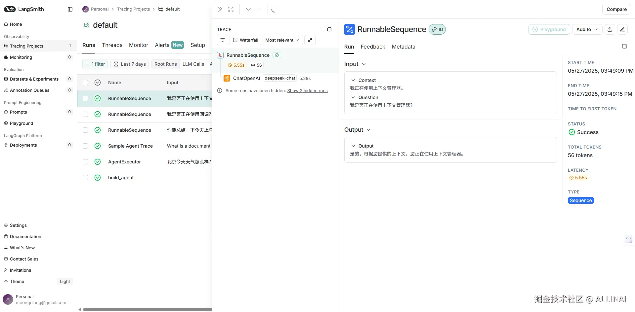Open the Add to dropdown

(x=587, y=29)
